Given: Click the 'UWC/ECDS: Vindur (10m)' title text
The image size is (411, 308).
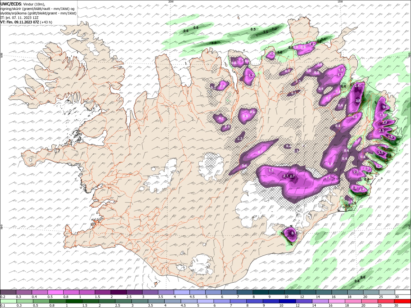Looking at the screenshot, I should coord(23,4).
